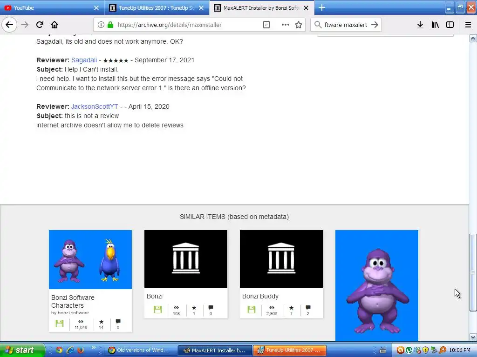Click the page scrollbar up arrow
Image resolution: width=477 pixels, height=357 pixels.
pyautogui.click(x=473, y=38)
